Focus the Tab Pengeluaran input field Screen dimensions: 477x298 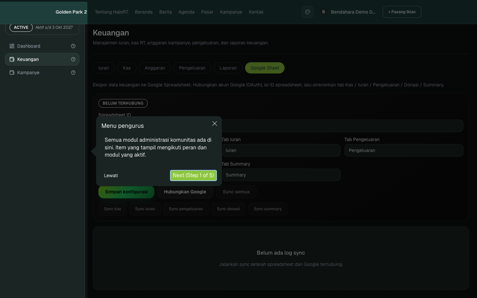click(x=404, y=150)
